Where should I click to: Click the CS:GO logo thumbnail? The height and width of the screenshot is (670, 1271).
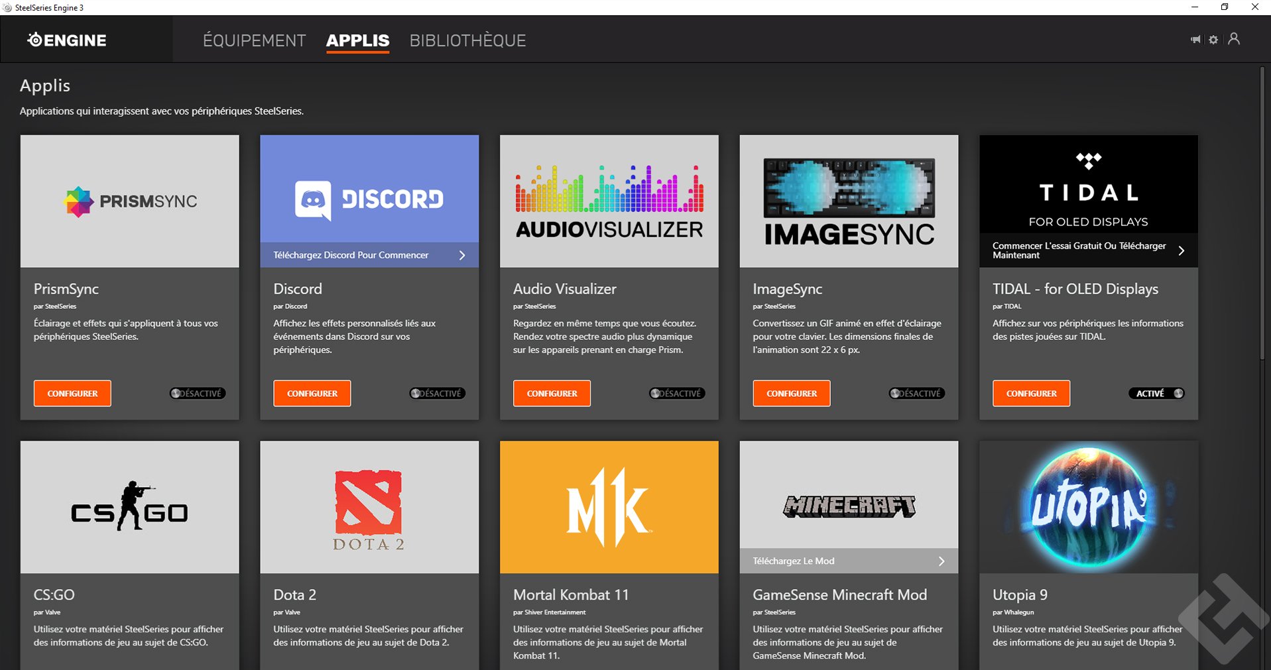(x=130, y=507)
